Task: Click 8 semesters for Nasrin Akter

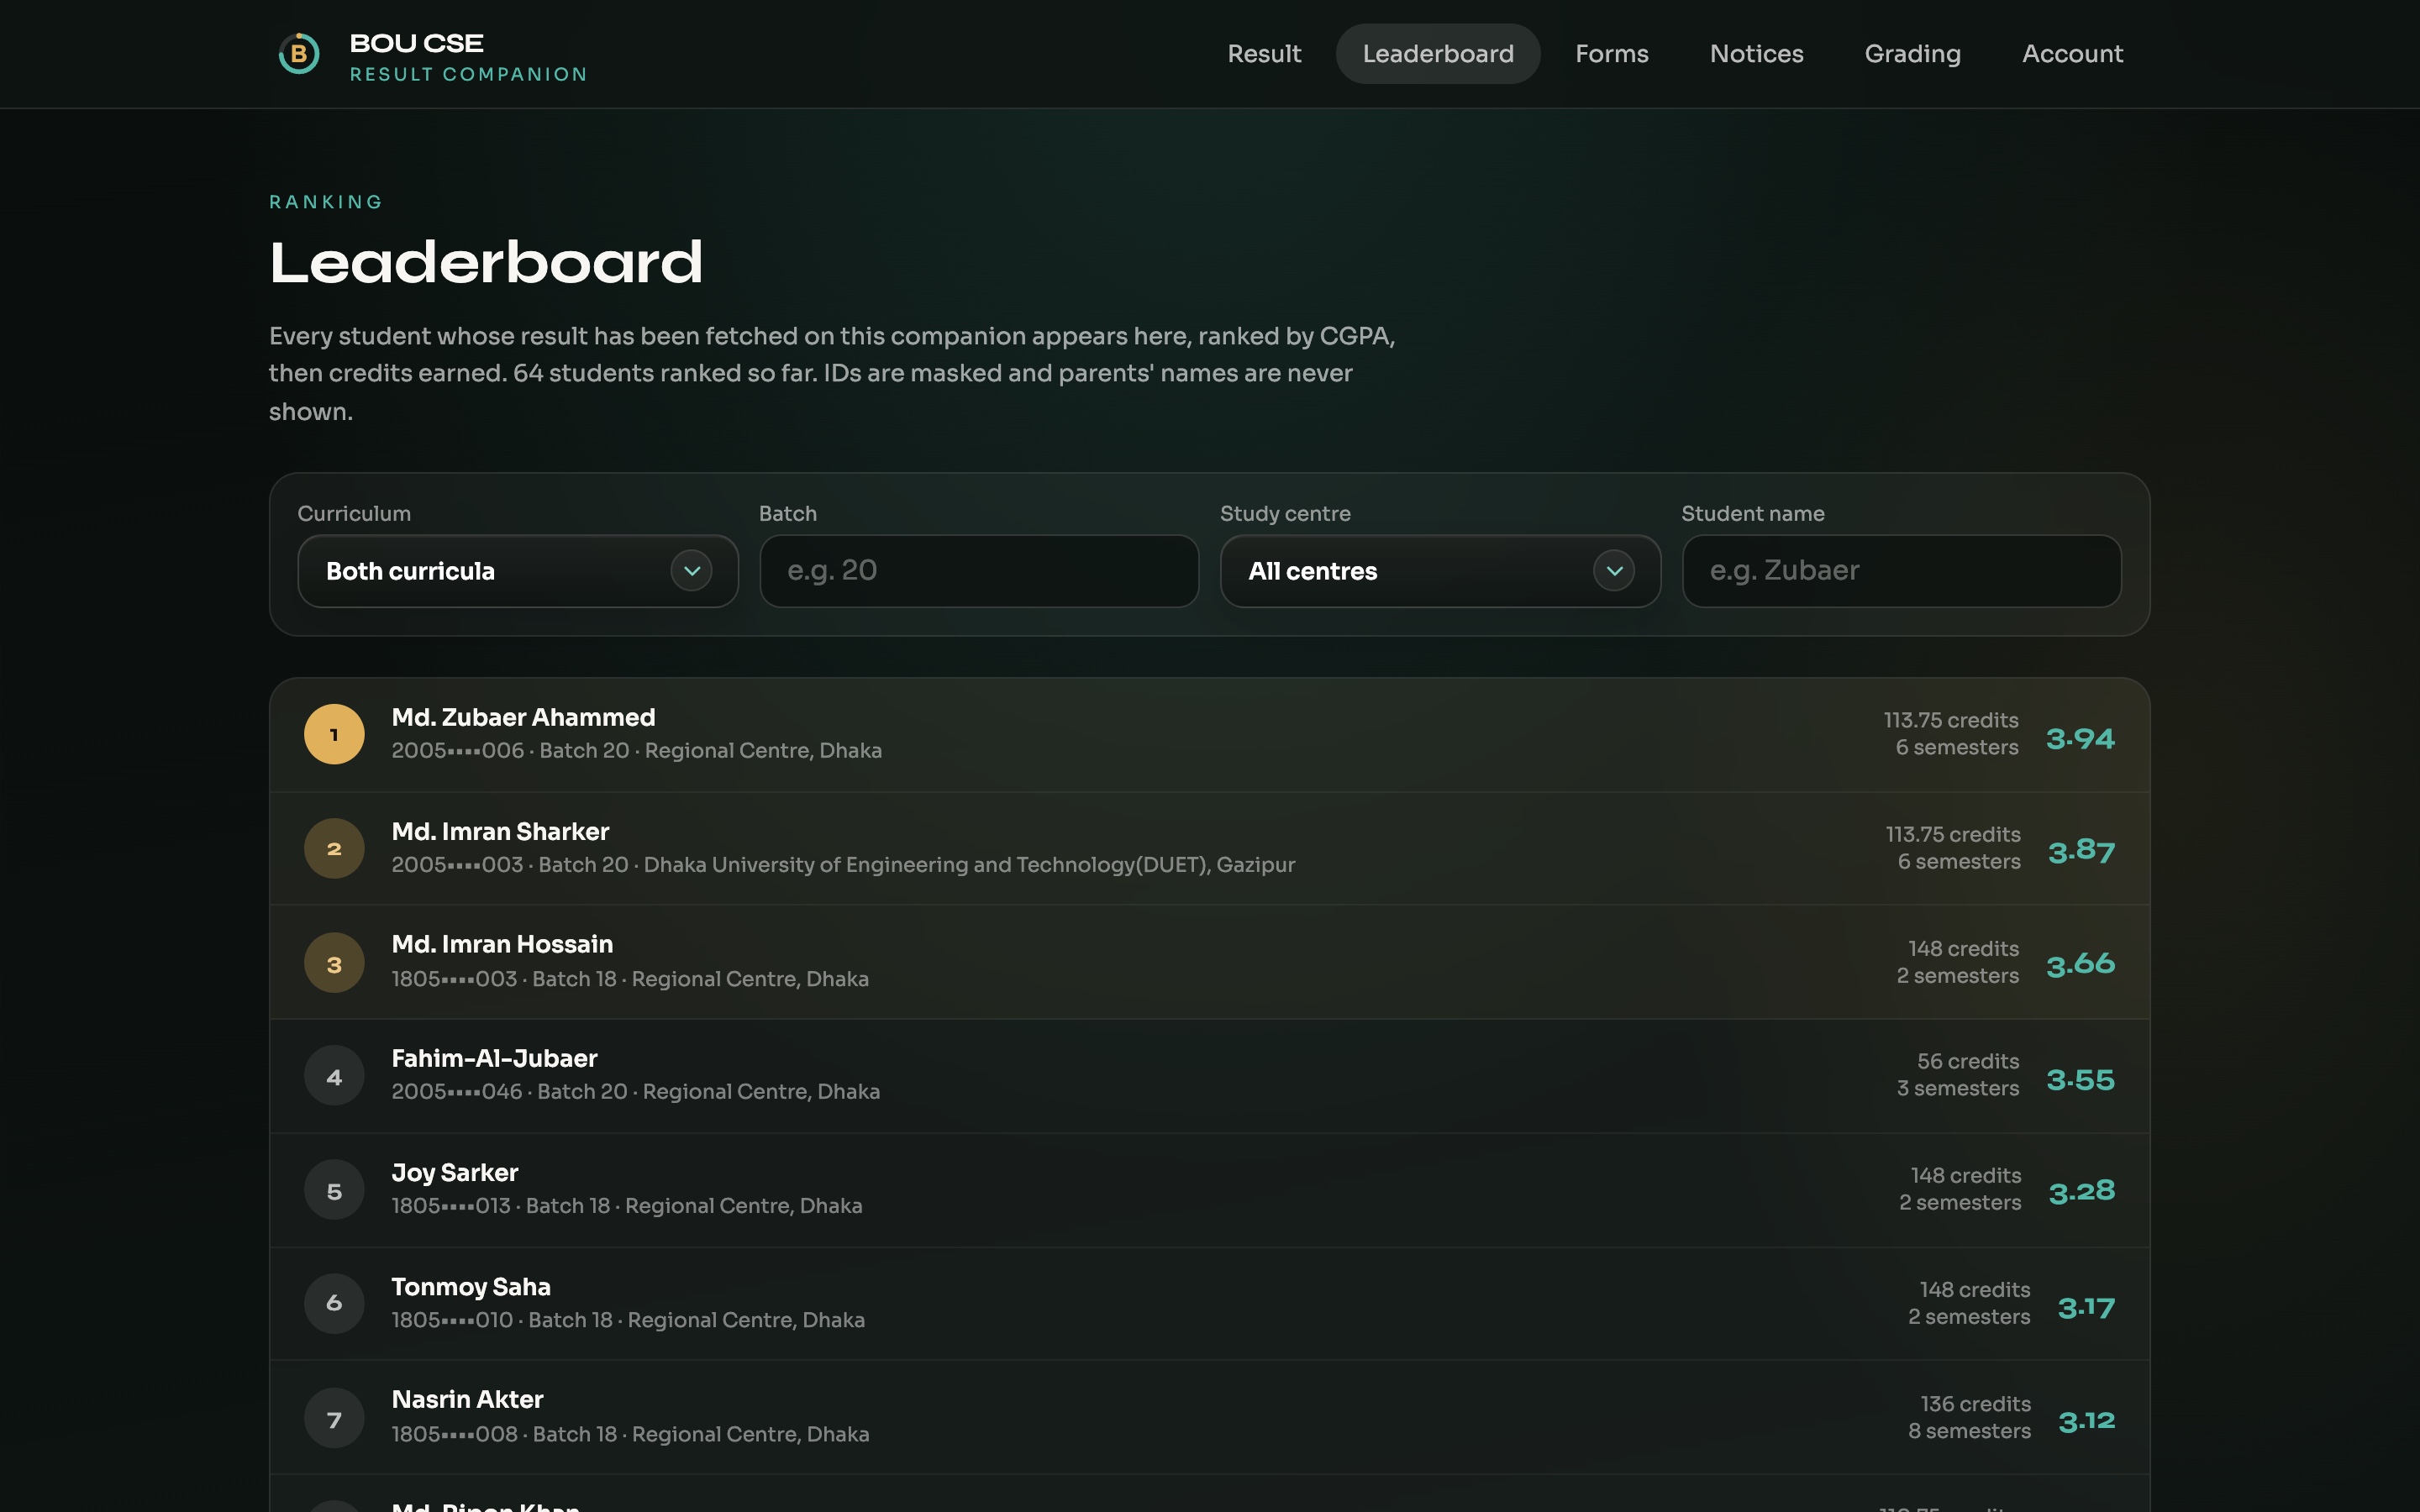Action: 1969,1431
